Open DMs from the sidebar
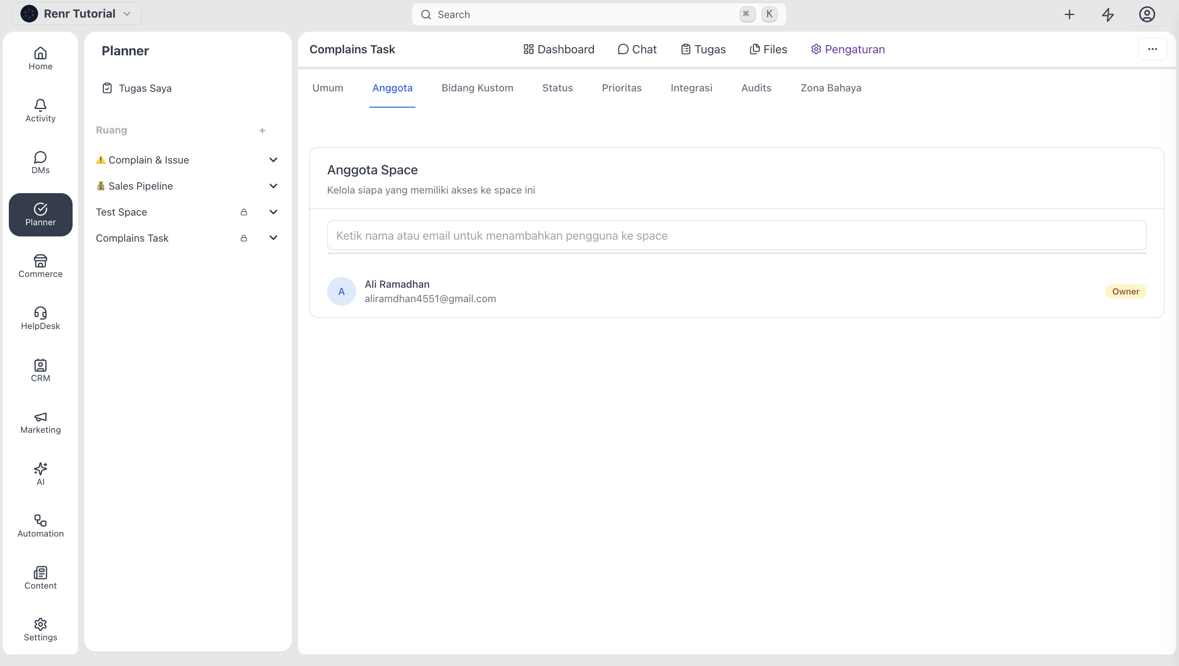 (x=40, y=163)
